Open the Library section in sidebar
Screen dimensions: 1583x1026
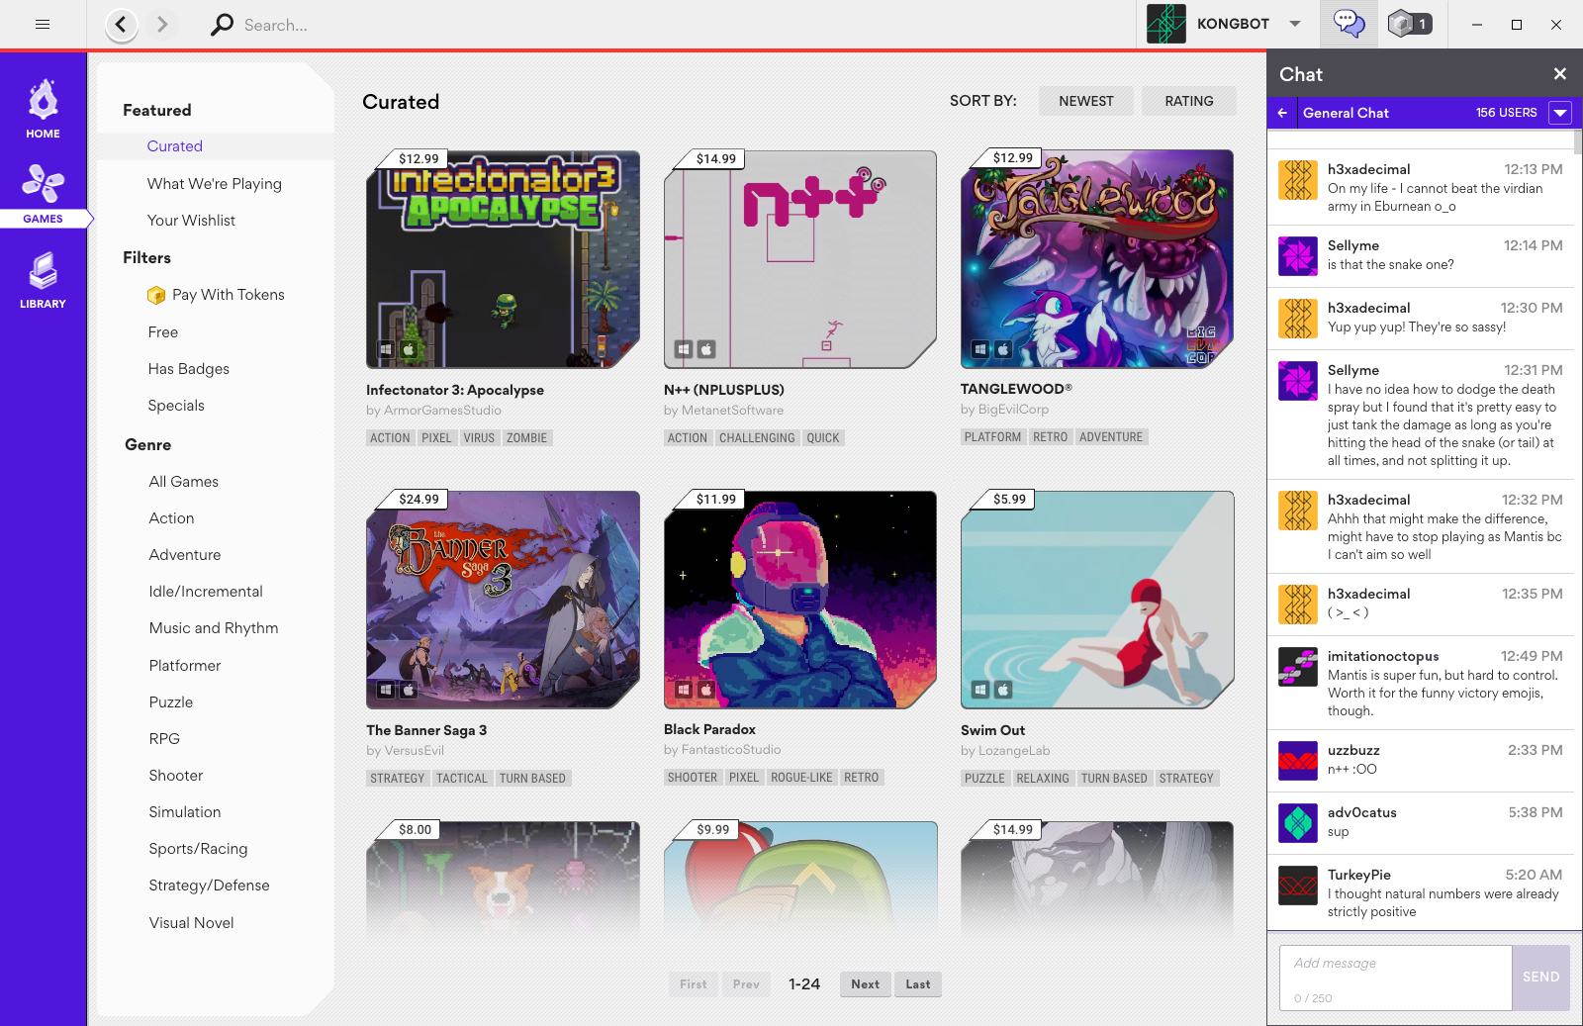pyautogui.click(x=43, y=280)
